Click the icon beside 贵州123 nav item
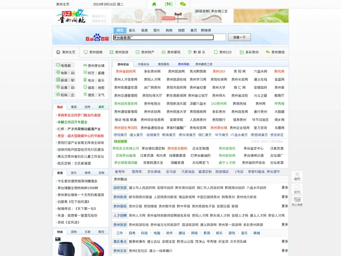341x256 pixels. (x=216, y=52)
